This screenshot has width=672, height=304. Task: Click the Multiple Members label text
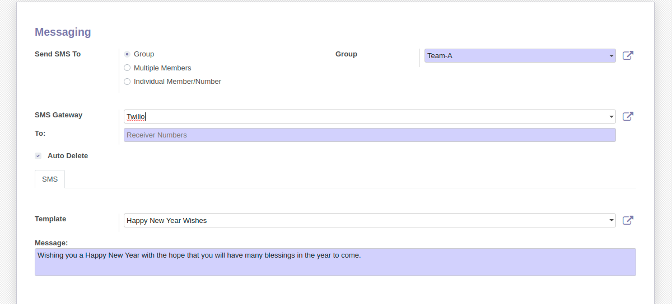point(162,68)
